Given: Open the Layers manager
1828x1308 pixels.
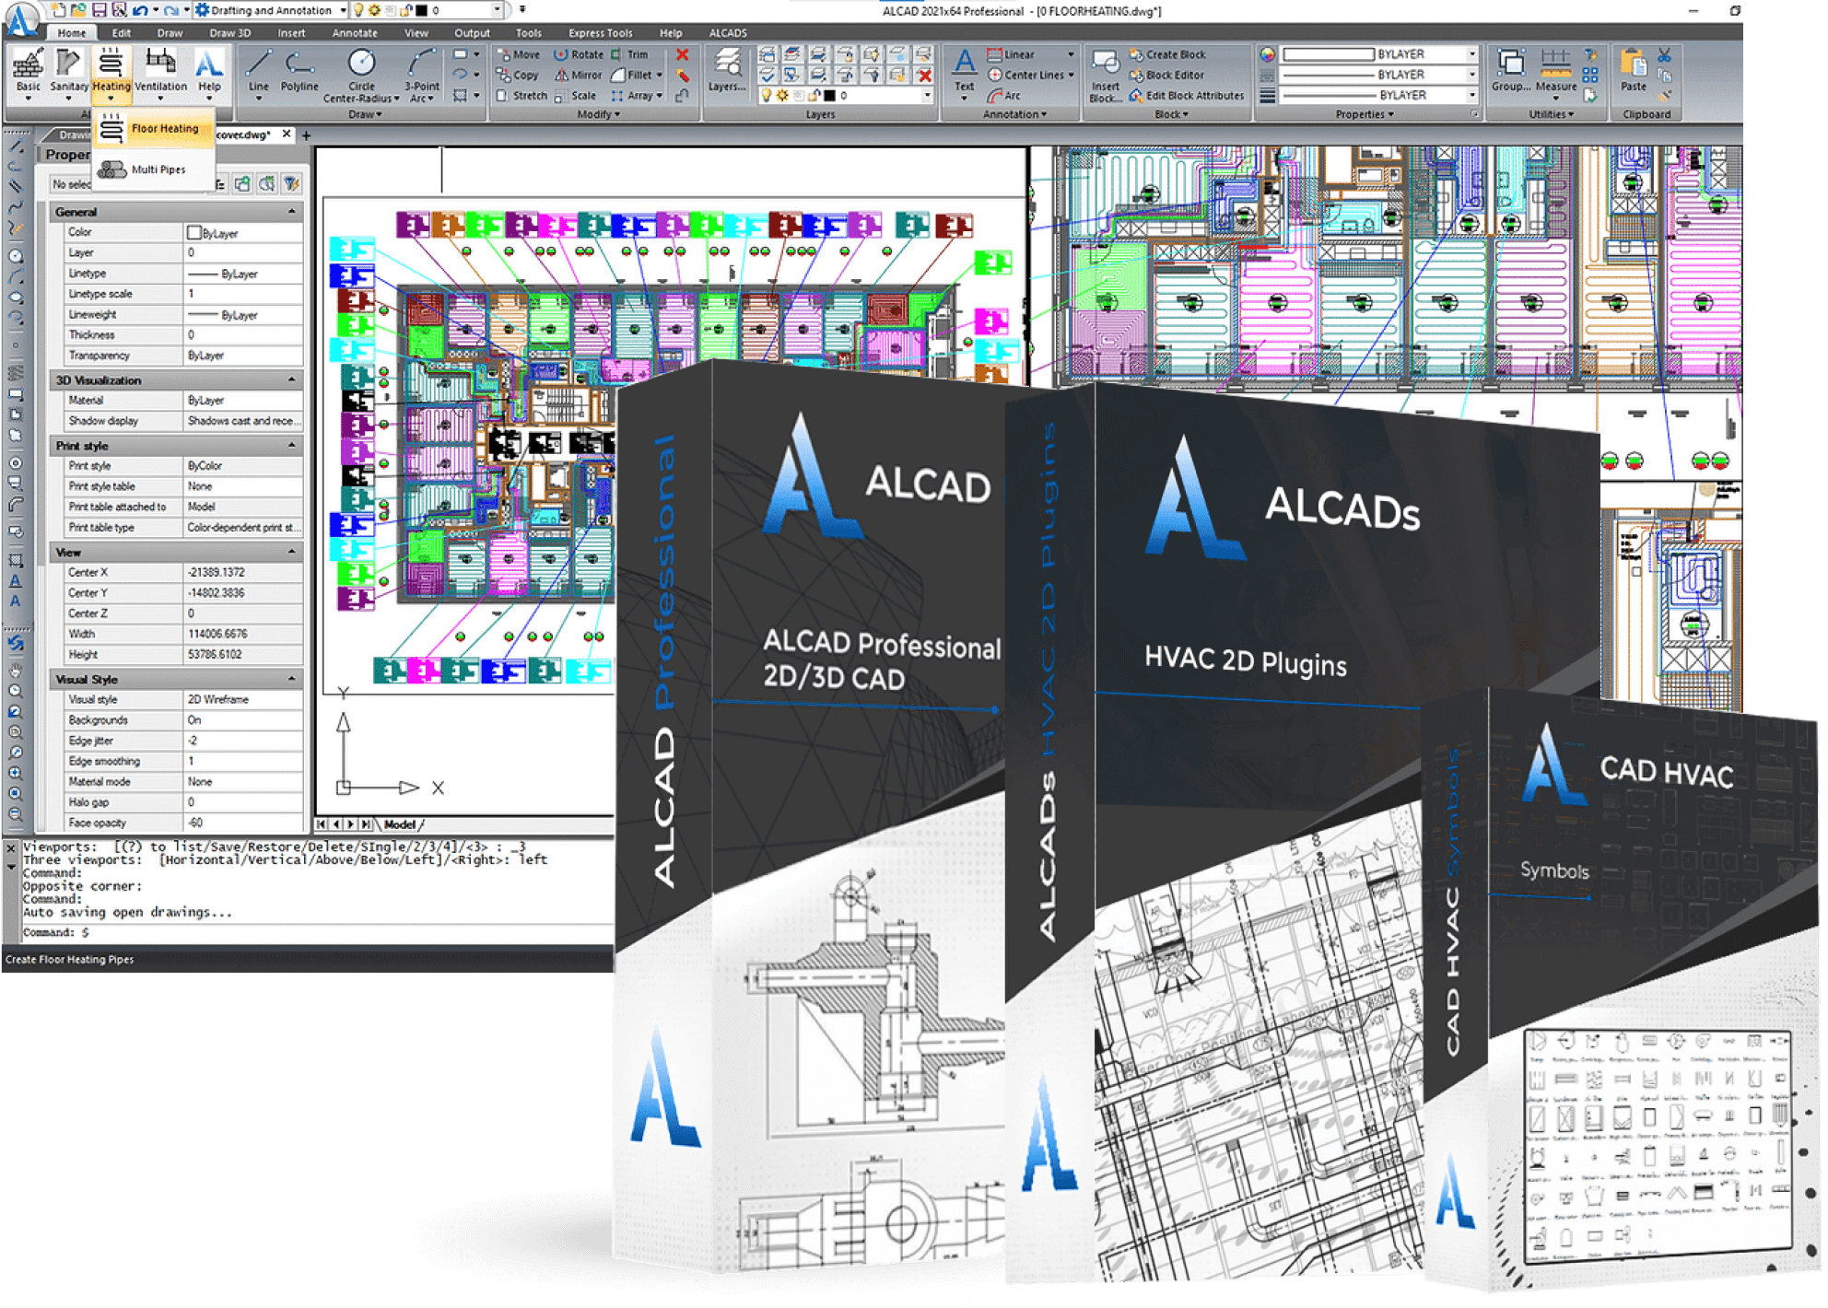Looking at the screenshot, I should [x=726, y=70].
